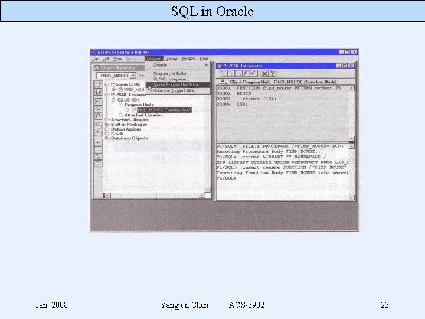Click the Cut scissors icon in Object Navigator
425x319 pixels.
(97, 102)
